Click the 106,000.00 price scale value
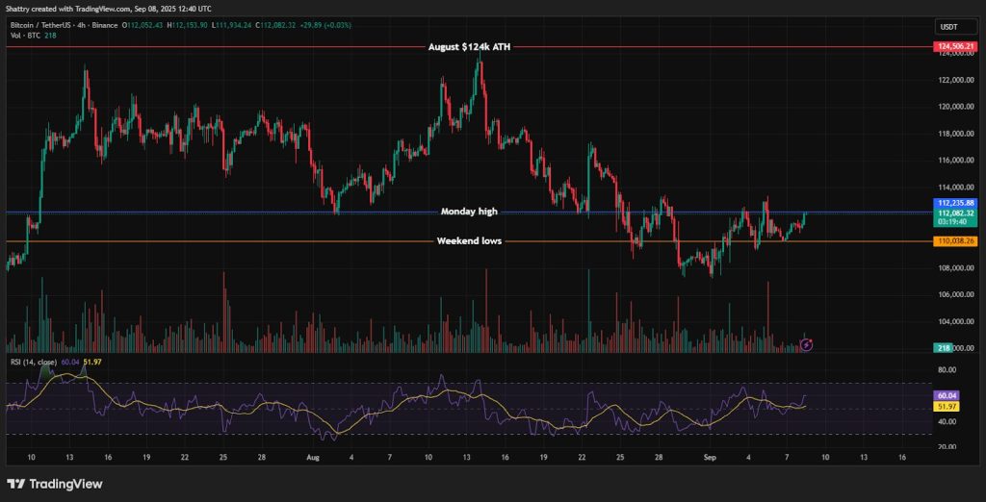Viewport: 986px width, 502px height. [x=954, y=294]
